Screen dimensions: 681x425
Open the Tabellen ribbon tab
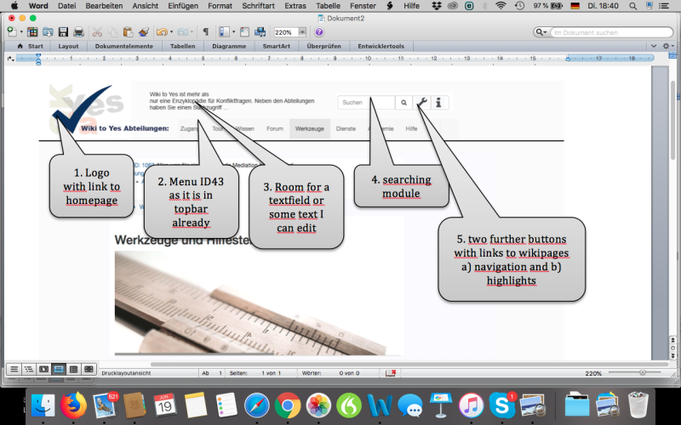click(x=182, y=46)
